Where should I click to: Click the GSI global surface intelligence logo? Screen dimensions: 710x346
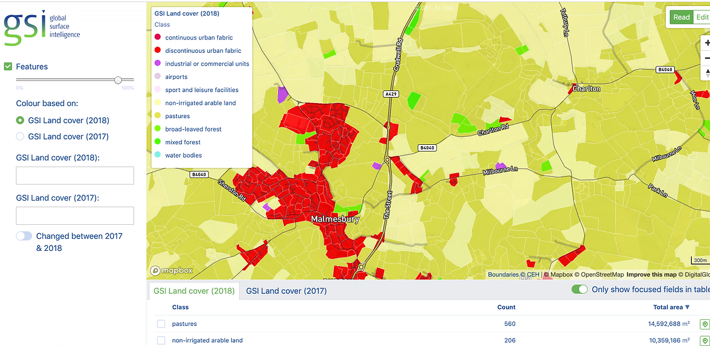coord(42,27)
